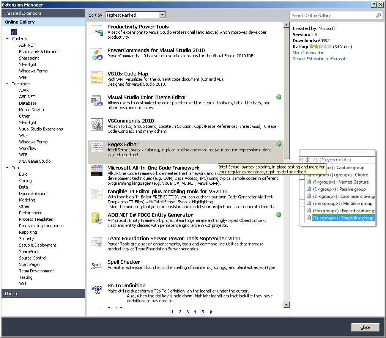Click the Regex Editor preview screenshot

click(x=337, y=188)
